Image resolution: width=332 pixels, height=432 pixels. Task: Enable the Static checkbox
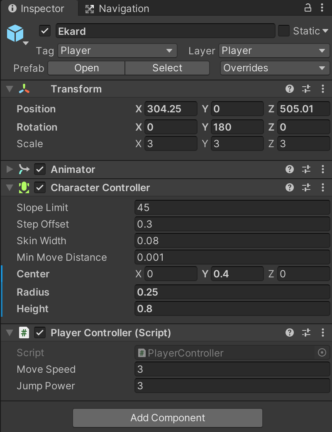(284, 31)
